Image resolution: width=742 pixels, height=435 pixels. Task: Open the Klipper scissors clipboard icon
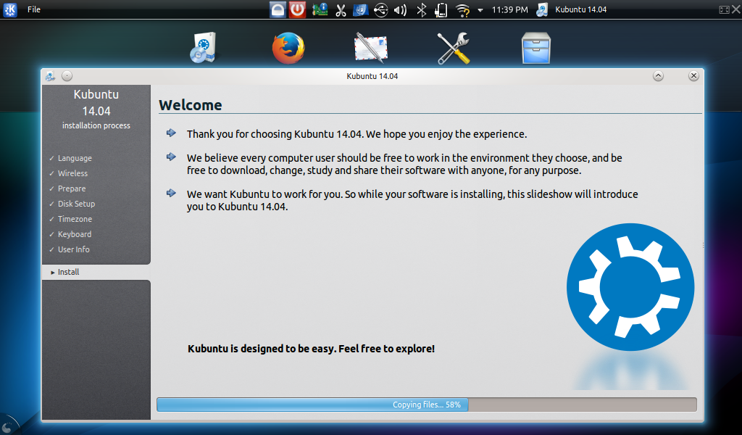[x=341, y=10]
